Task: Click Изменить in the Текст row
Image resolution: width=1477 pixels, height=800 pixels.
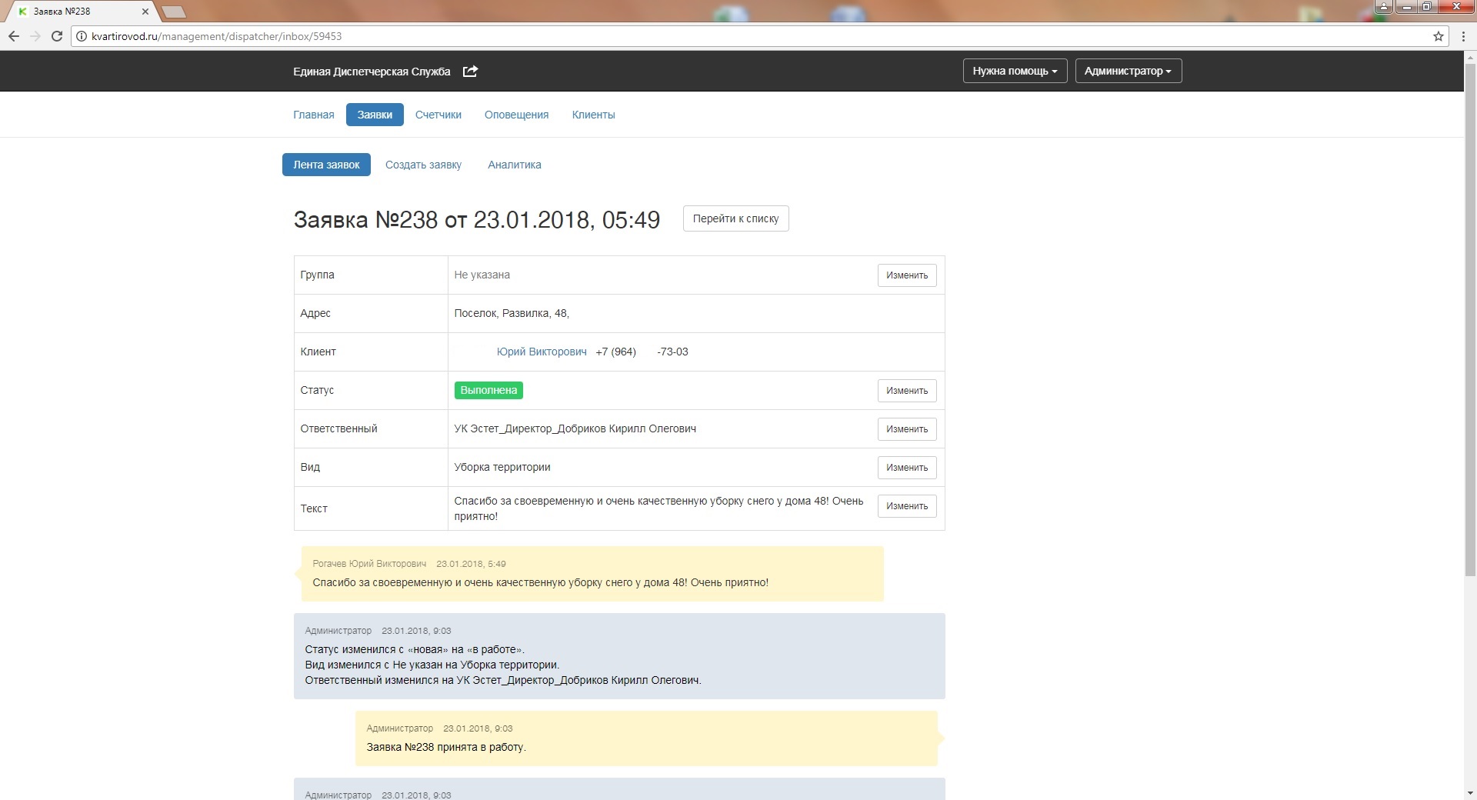Action: pos(907,506)
